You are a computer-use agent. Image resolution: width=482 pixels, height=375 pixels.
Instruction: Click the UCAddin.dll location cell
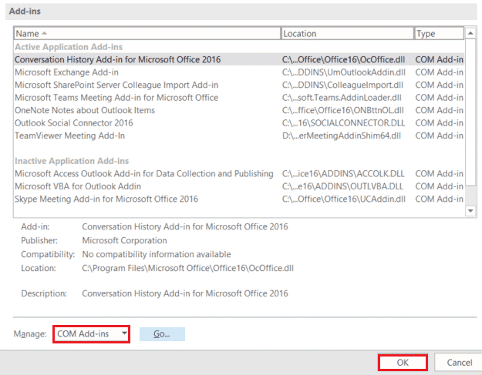(344, 199)
